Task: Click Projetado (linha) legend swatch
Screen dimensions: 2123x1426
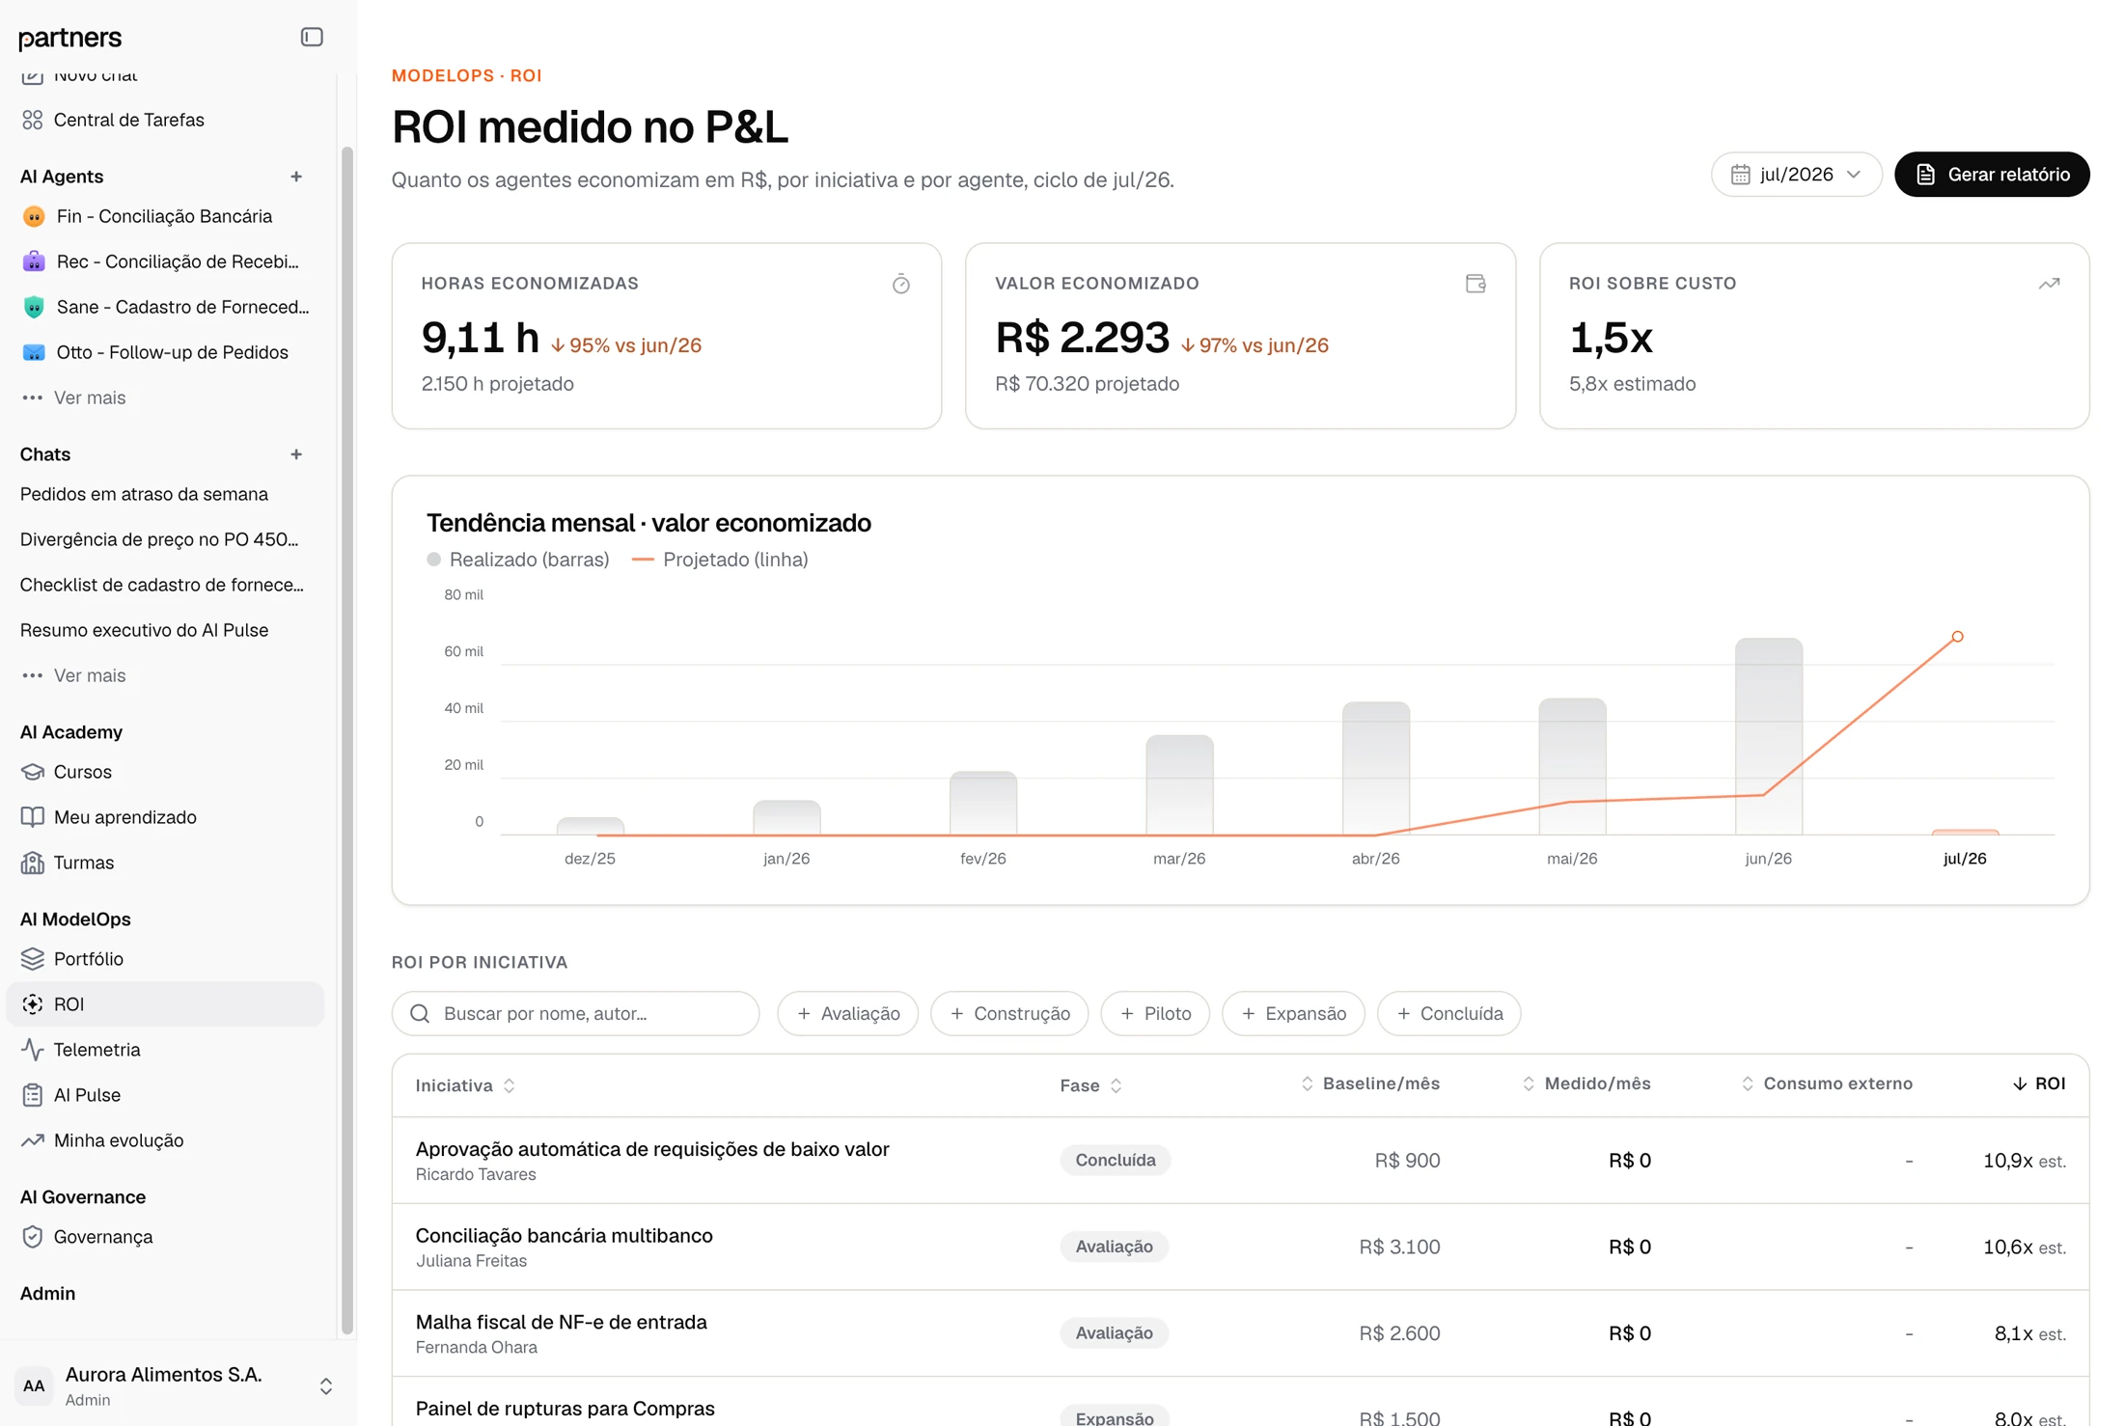Action: coord(643,560)
